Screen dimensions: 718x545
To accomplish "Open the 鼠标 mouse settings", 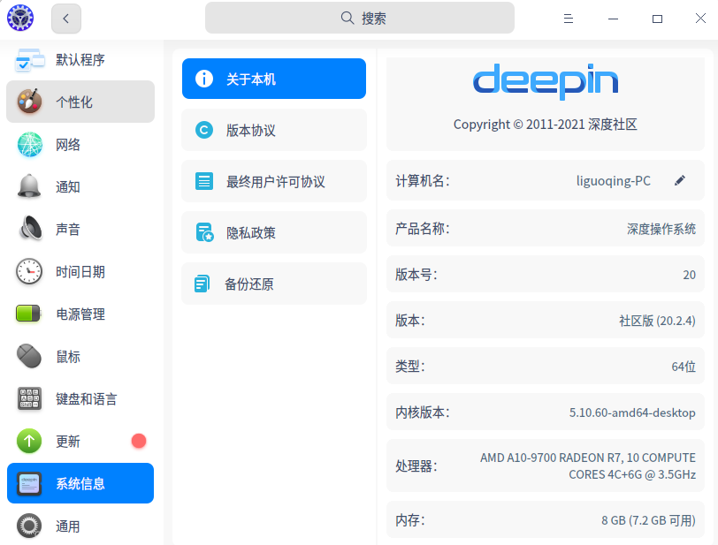I will [x=80, y=356].
